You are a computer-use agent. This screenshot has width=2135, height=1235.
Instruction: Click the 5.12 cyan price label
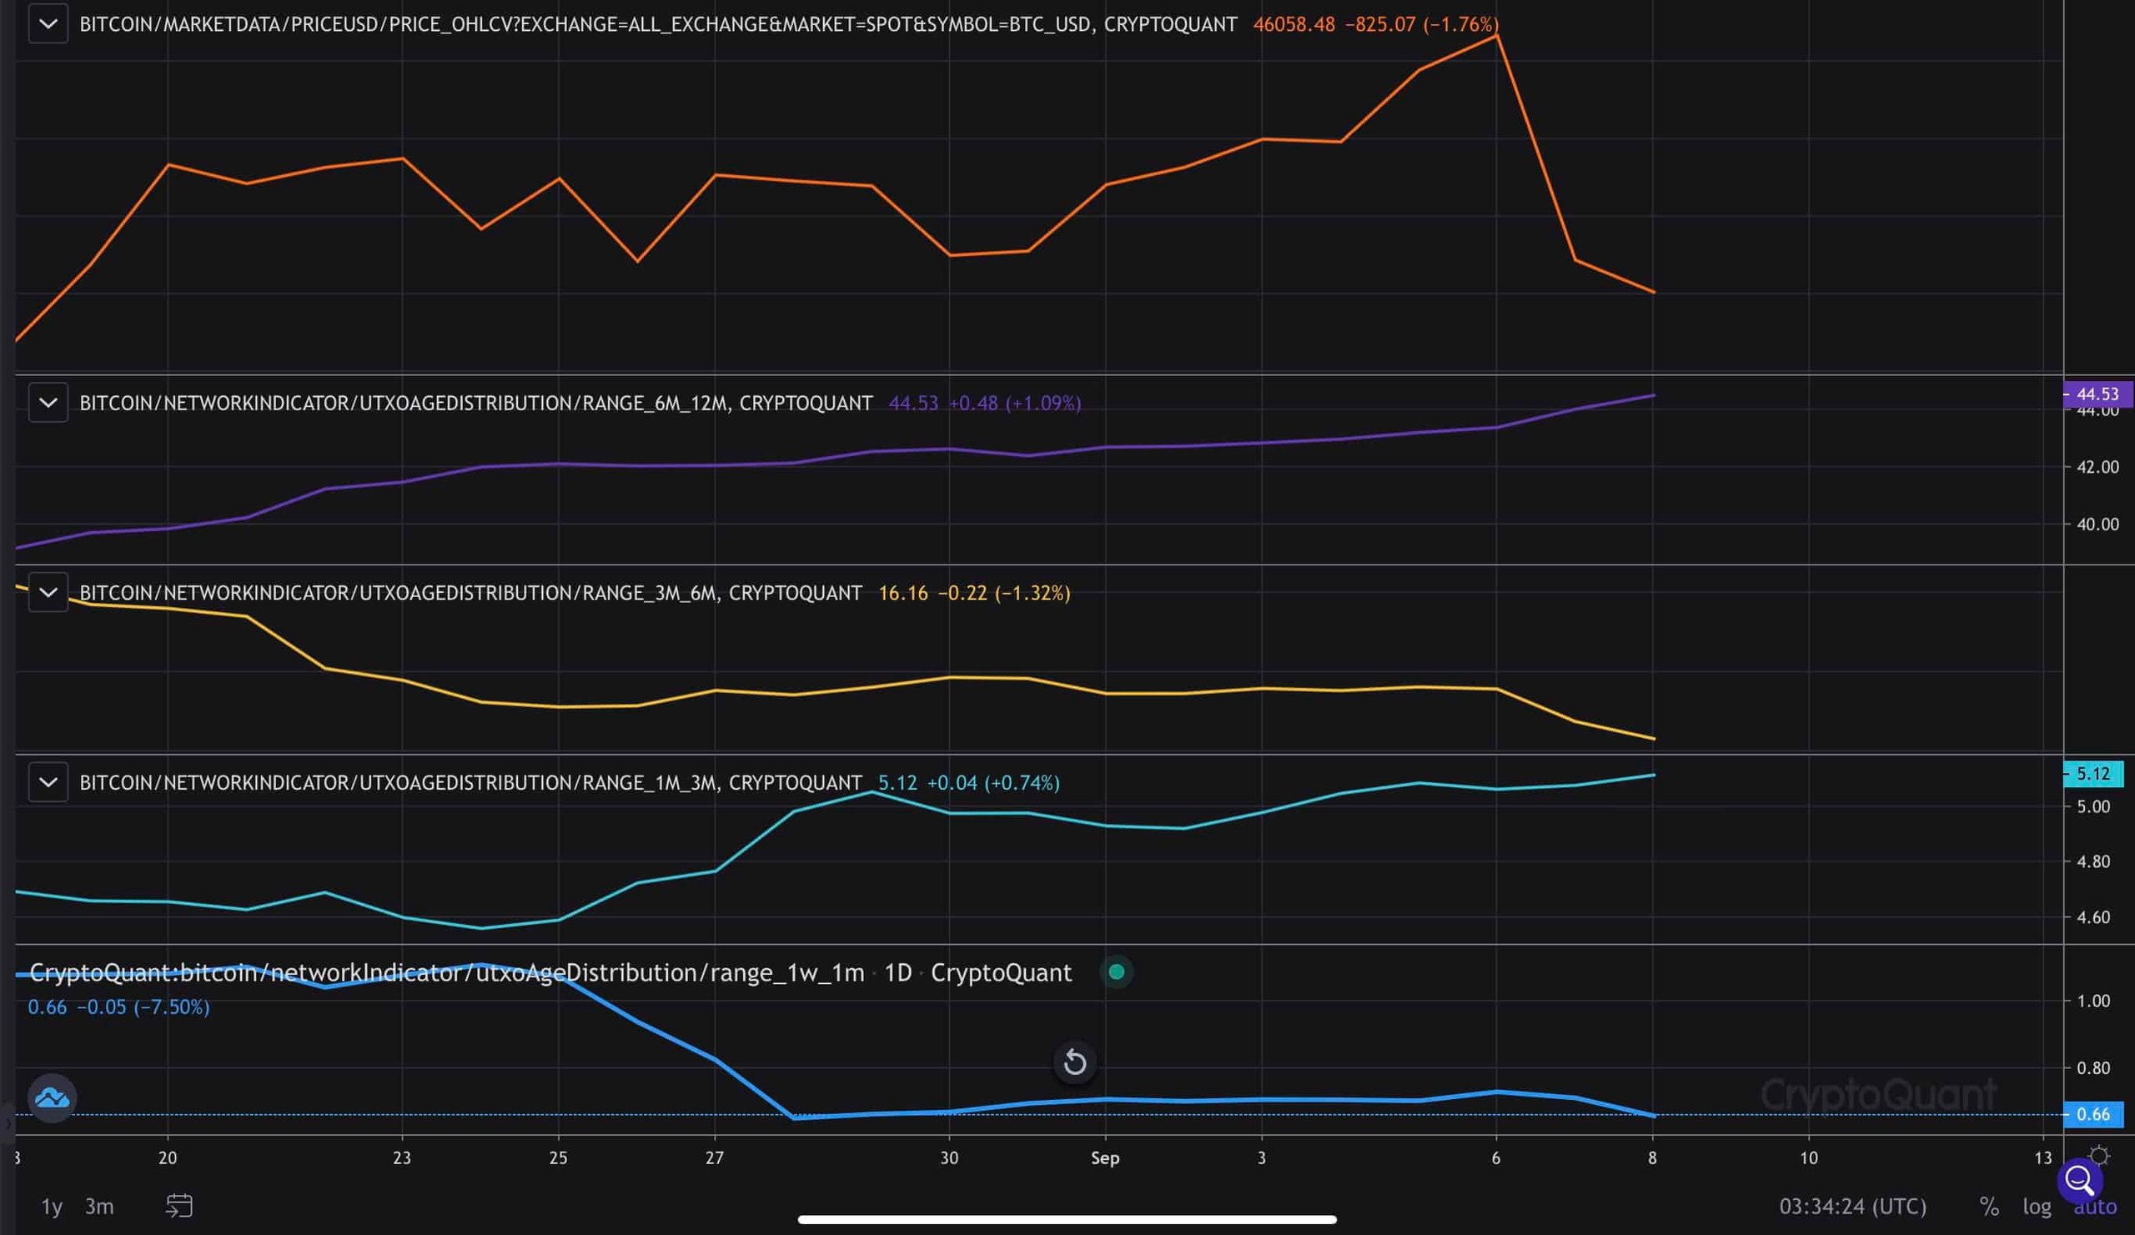[2092, 773]
